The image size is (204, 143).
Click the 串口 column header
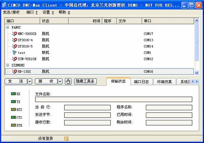click(168, 21)
